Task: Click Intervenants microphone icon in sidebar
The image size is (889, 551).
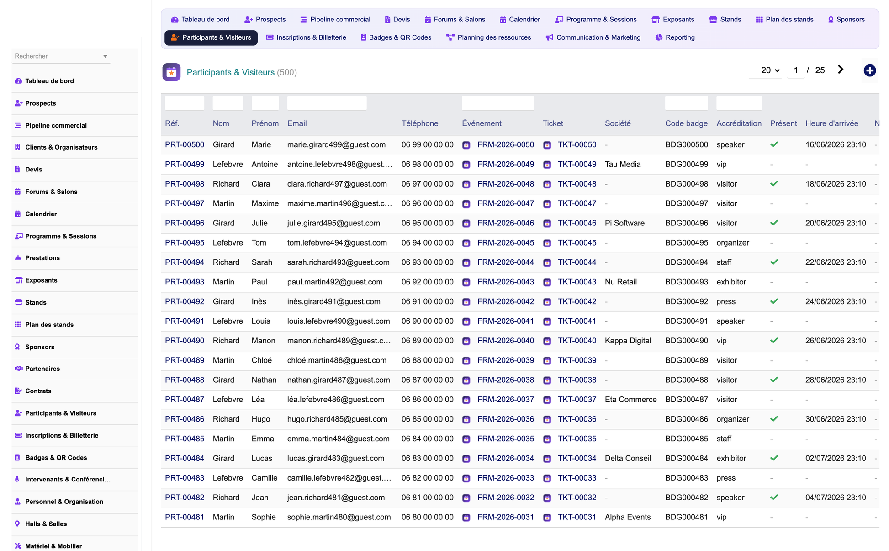Action: click(17, 479)
